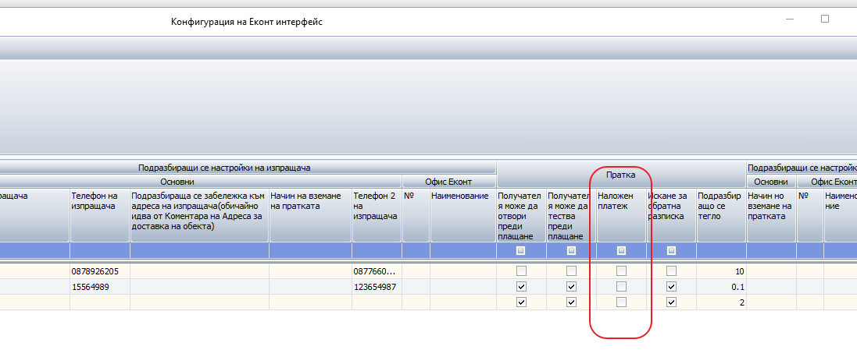Click 'Начин на вземане на пратката' sender column header

tap(310, 215)
